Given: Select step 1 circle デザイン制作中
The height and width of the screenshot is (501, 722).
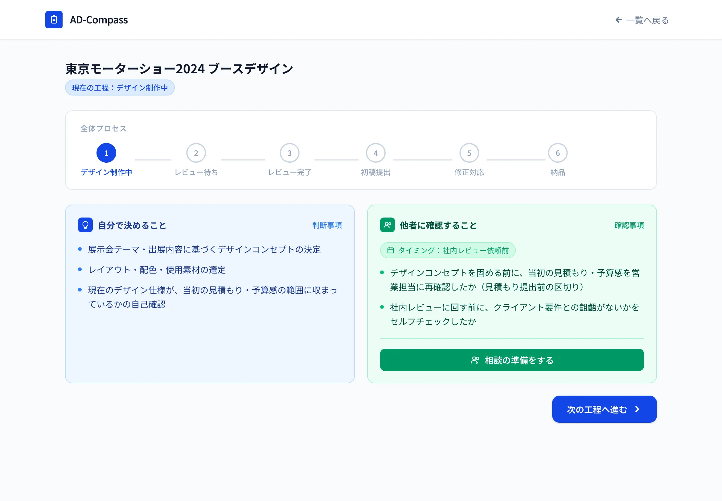Looking at the screenshot, I should click(x=106, y=153).
